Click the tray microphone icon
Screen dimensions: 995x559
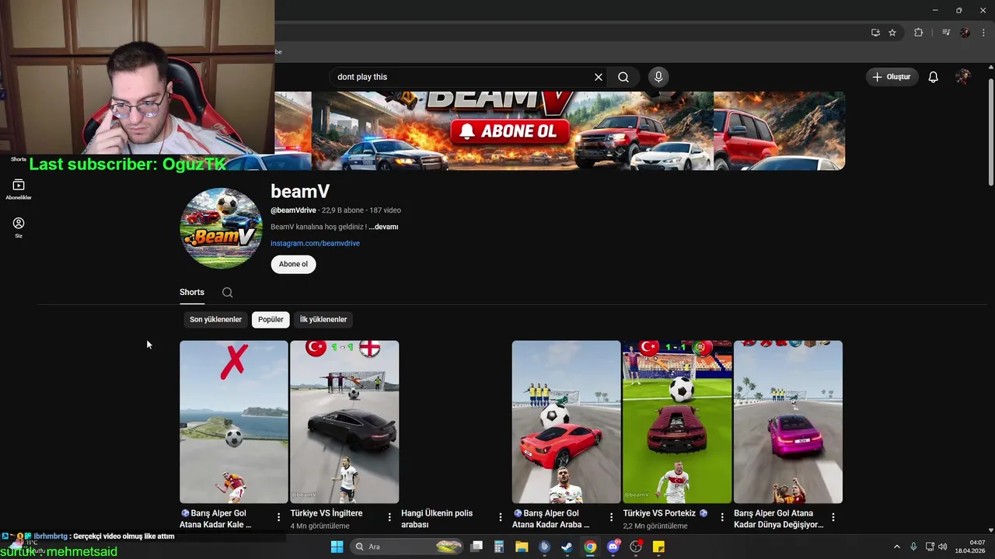point(913,547)
